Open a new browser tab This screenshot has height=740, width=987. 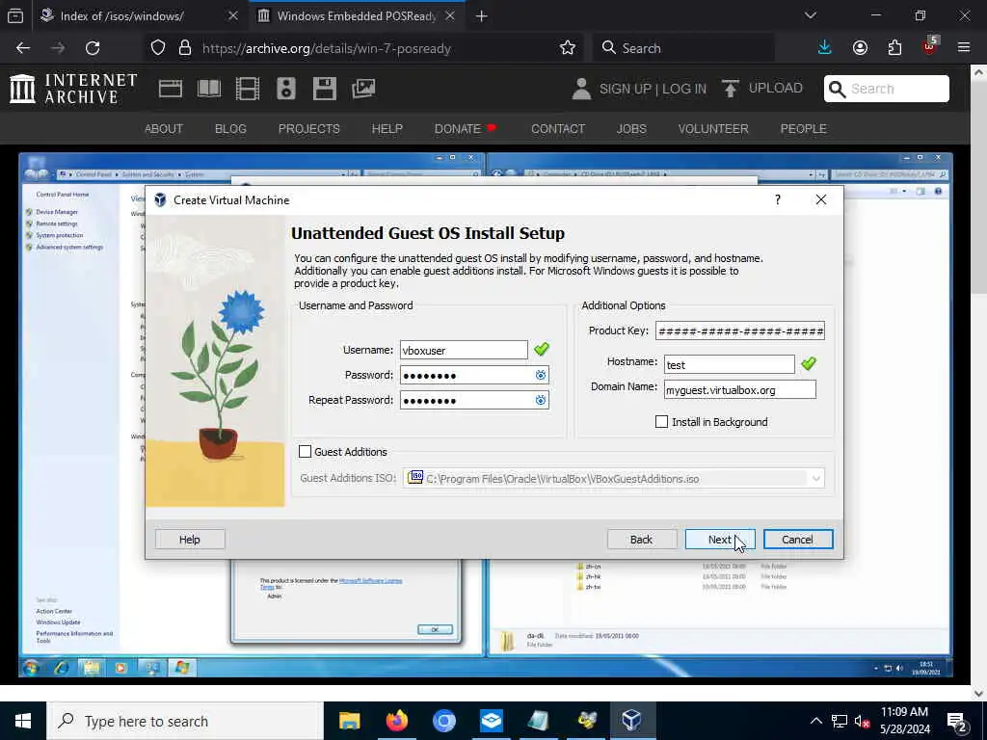[x=482, y=15]
